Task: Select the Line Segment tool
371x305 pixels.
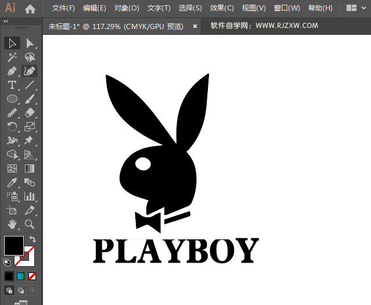Action: [30, 85]
